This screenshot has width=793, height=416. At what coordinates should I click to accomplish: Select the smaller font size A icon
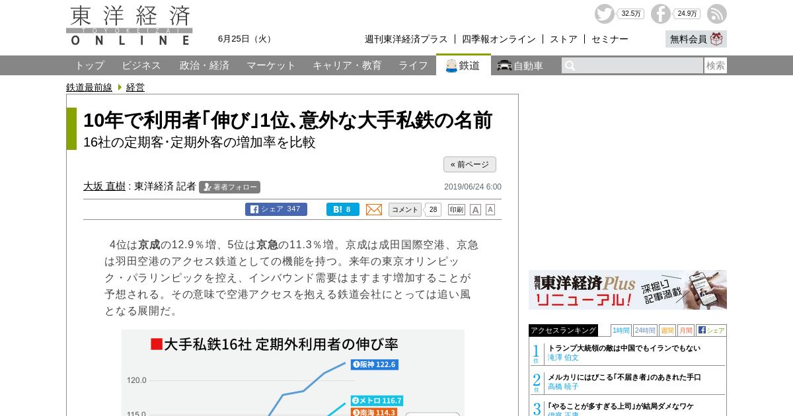pos(490,209)
